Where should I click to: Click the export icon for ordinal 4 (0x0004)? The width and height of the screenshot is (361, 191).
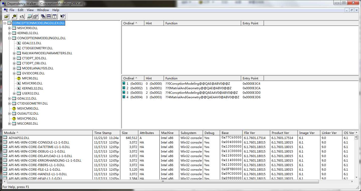[x=124, y=97]
